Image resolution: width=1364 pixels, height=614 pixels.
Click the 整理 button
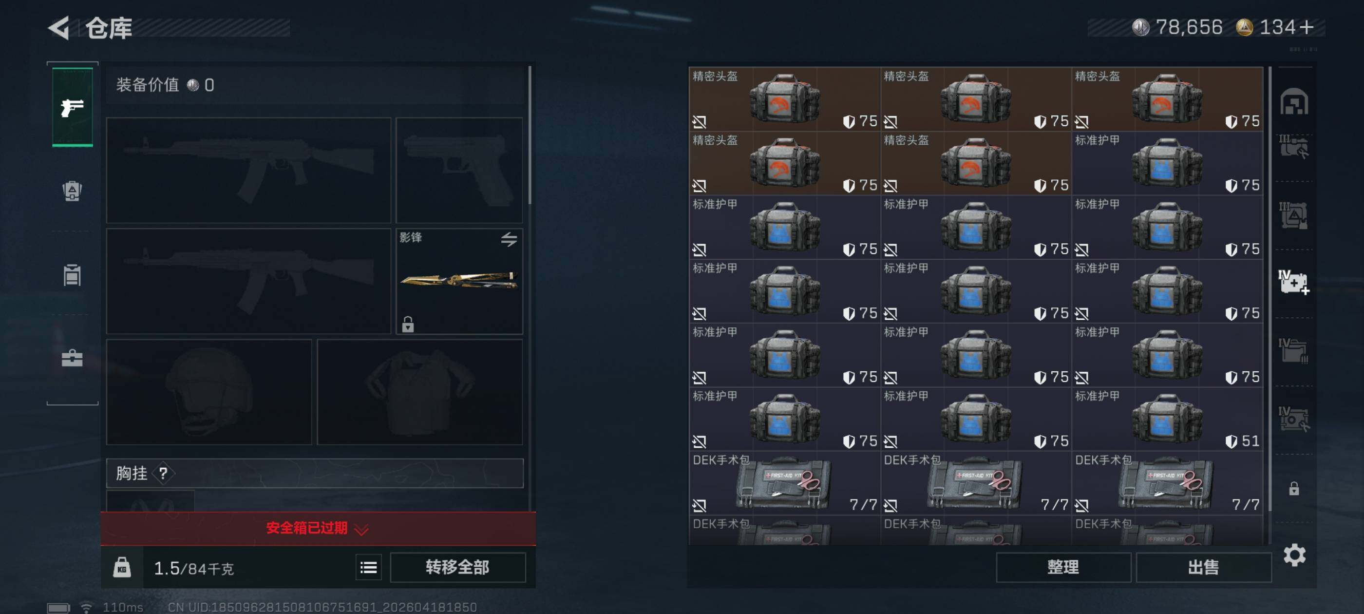tap(1063, 567)
